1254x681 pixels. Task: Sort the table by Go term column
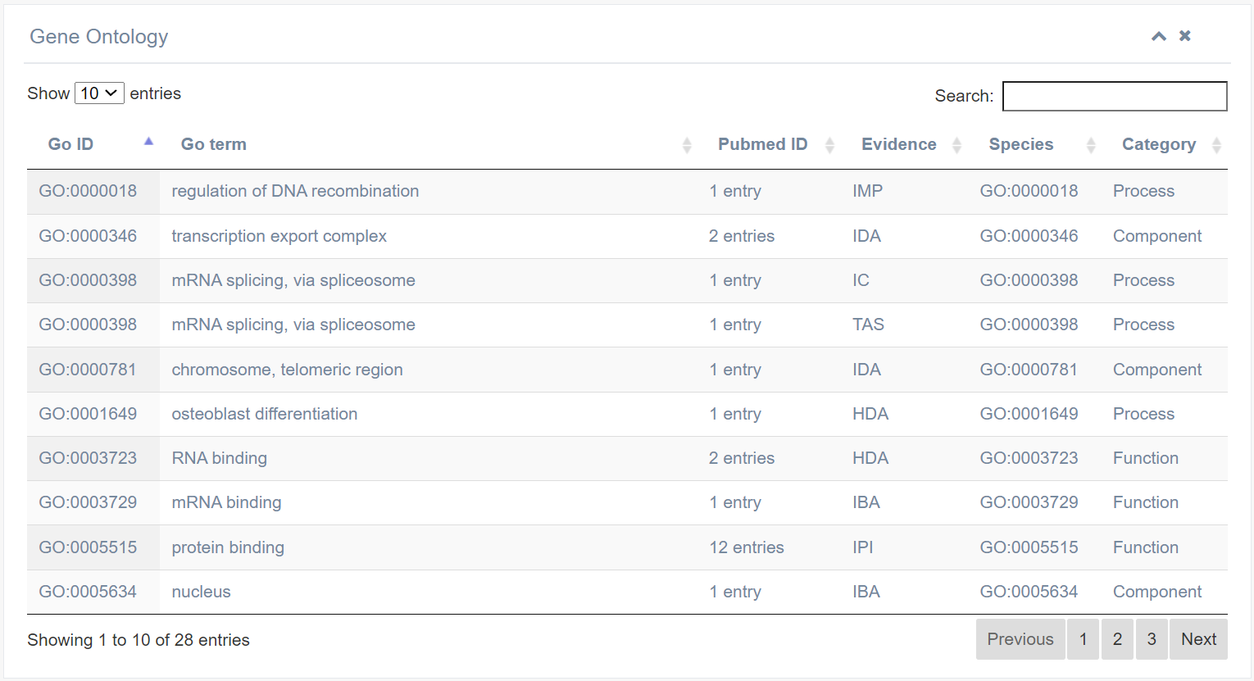tap(429, 144)
